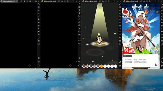Open settings gear in LDPlayer-3 sidebar

(x=162, y=4)
